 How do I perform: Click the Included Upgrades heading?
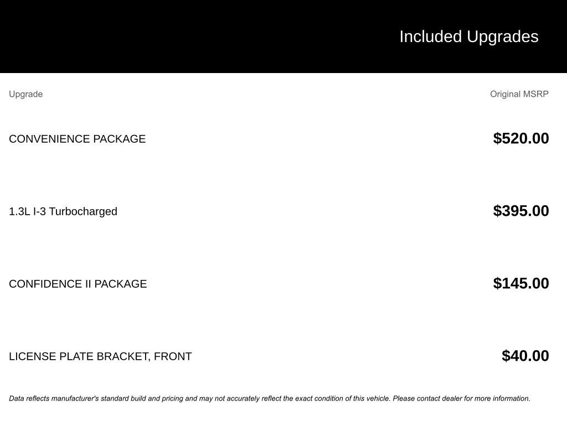coord(468,37)
